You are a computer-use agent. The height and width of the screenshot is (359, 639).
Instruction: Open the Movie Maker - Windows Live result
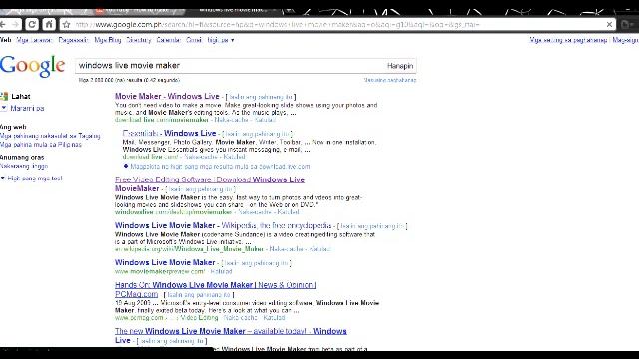167,97
